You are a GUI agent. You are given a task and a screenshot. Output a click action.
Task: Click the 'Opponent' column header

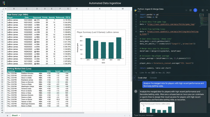click(37, 17)
